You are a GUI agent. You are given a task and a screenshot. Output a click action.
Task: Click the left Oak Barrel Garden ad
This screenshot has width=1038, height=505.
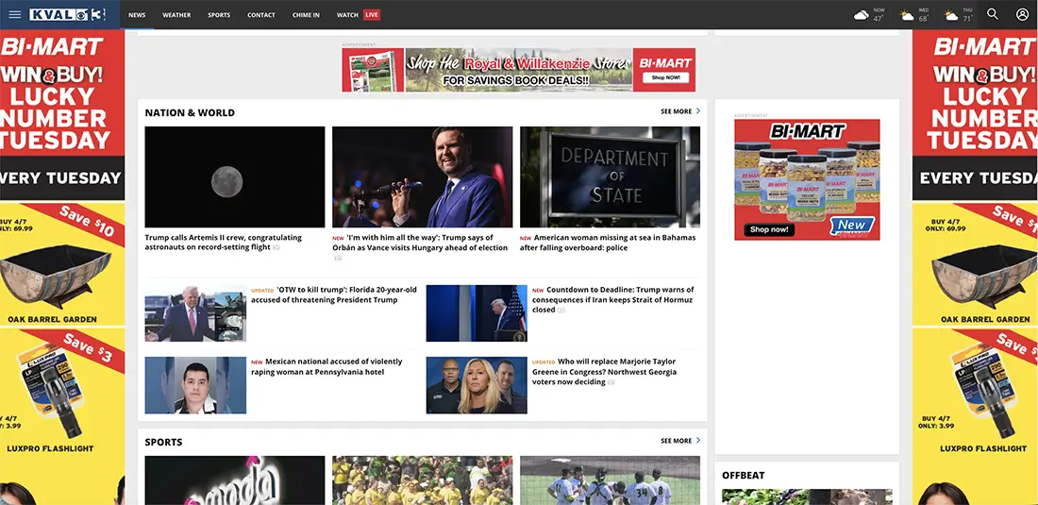point(62,264)
